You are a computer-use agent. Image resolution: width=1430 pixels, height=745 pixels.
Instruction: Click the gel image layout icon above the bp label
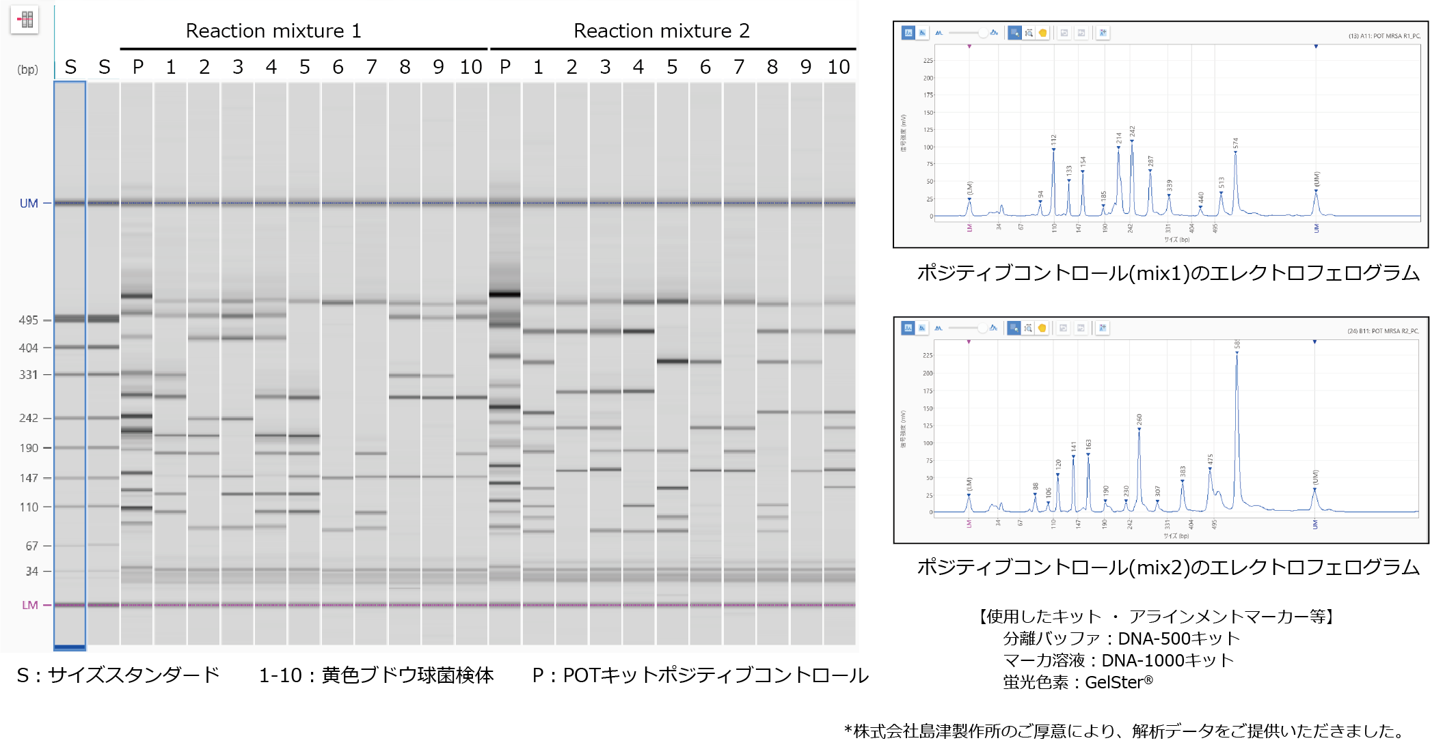coord(25,19)
